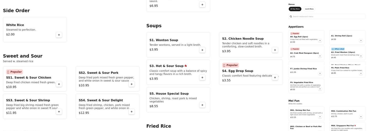Add A0 Egg Roll from sidebar
The width and height of the screenshot is (367, 131).
tap(320, 41)
